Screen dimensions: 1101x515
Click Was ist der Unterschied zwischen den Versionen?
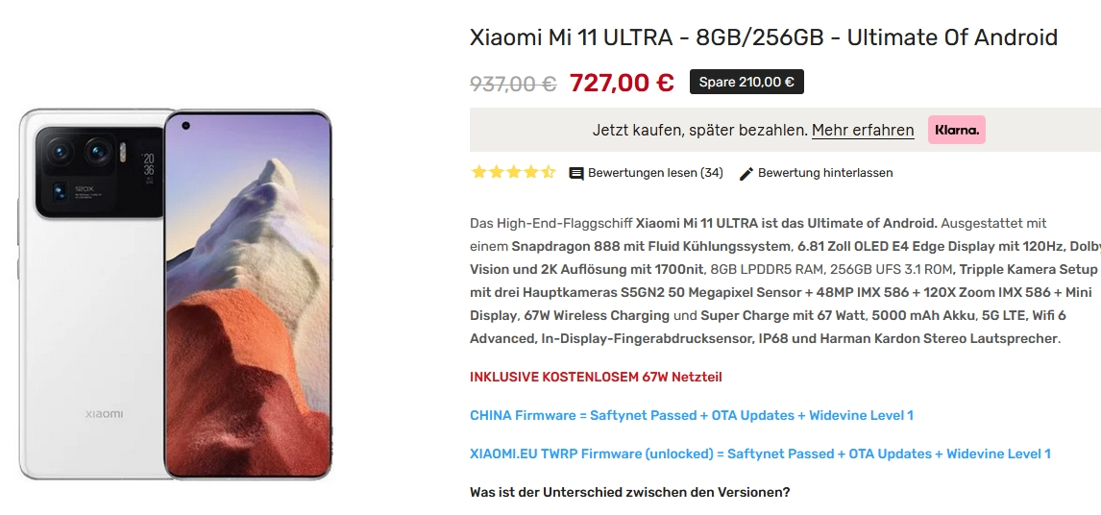(x=629, y=493)
